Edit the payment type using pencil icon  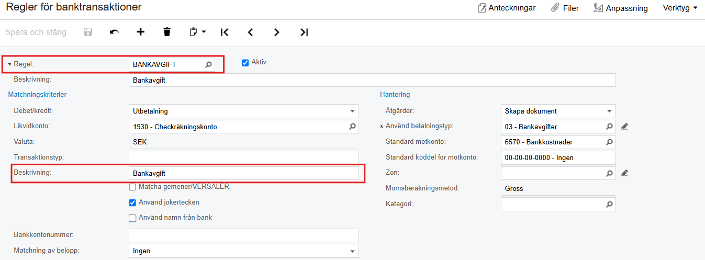(624, 127)
